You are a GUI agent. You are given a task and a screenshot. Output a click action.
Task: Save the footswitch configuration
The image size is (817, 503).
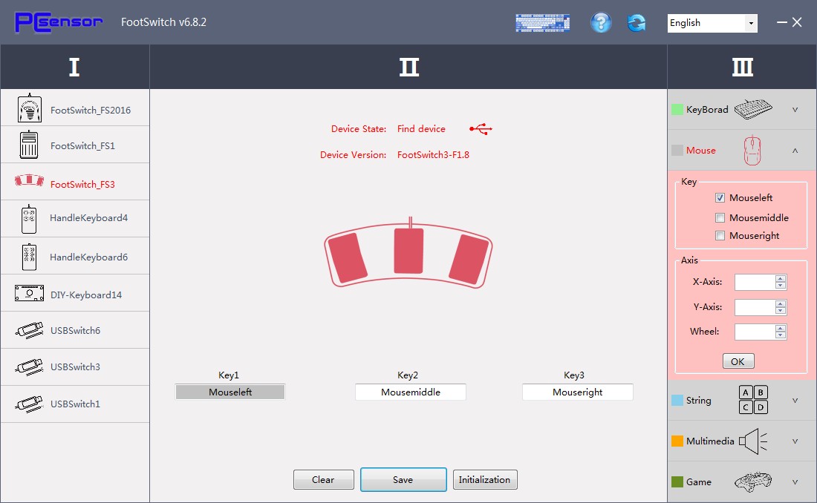403,479
